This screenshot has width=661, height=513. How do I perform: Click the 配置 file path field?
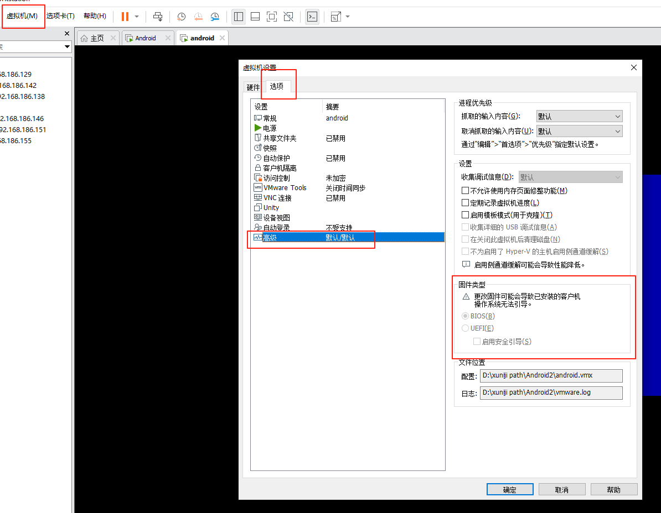[x=551, y=375]
